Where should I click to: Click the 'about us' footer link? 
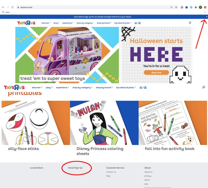click(x=148, y=172)
